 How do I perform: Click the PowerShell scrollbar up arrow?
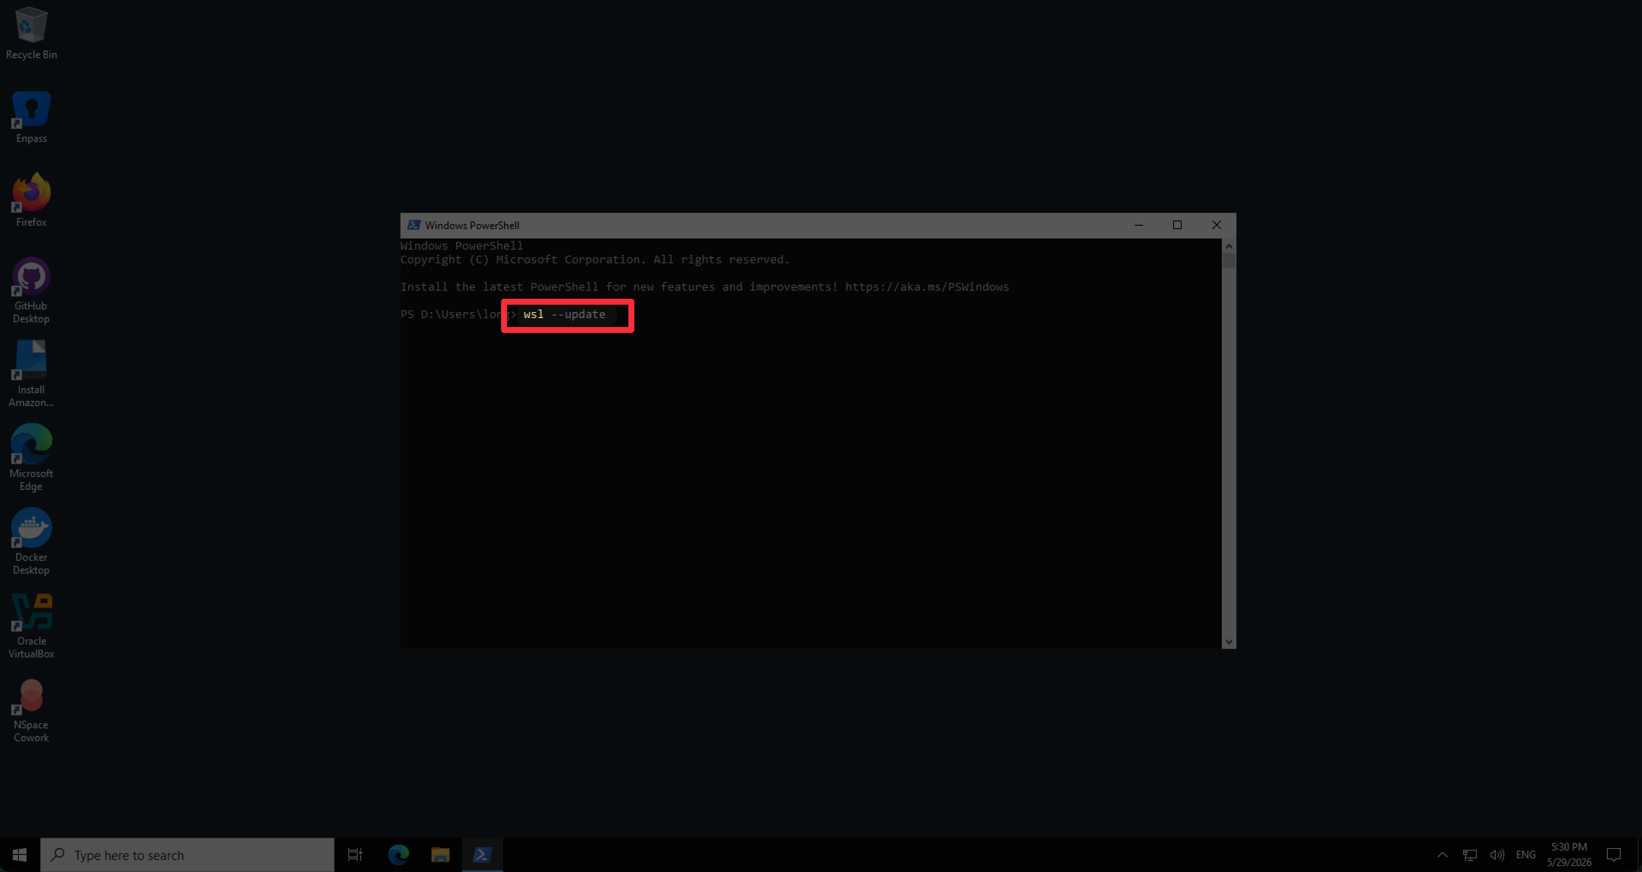[1229, 247]
